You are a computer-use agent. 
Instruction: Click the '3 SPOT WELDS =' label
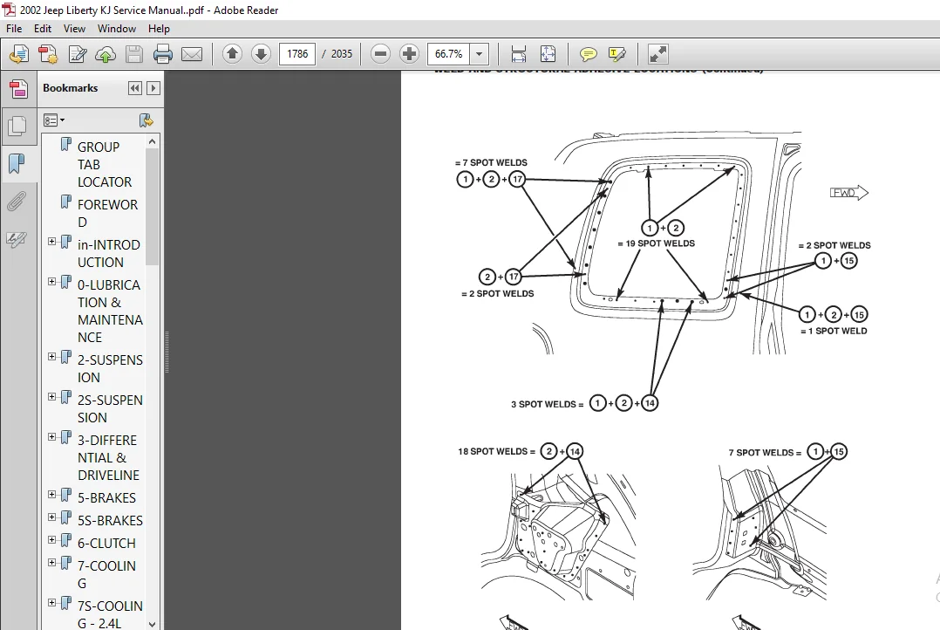click(547, 404)
